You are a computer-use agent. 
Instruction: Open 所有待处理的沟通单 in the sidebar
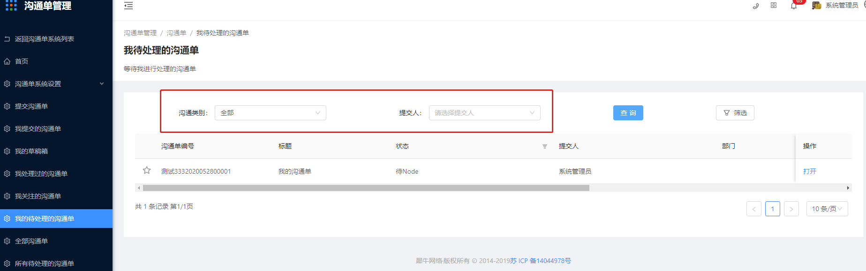click(x=56, y=264)
